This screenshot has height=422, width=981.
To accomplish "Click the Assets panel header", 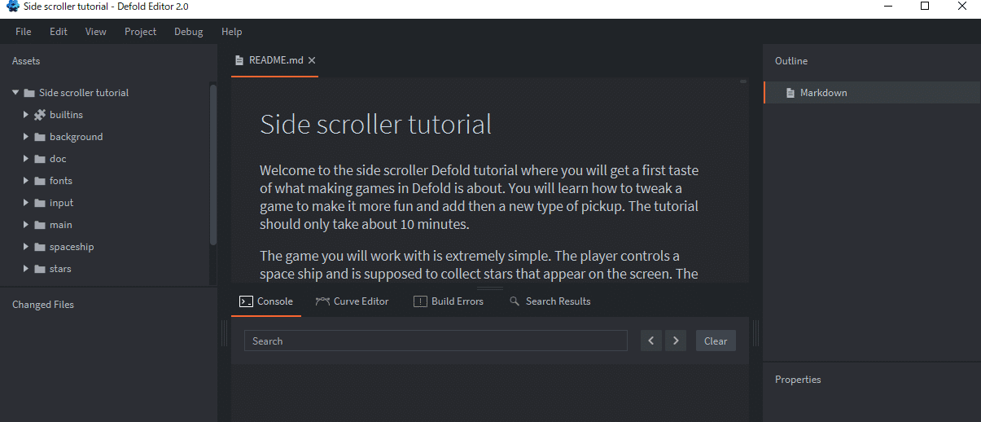I will [26, 61].
